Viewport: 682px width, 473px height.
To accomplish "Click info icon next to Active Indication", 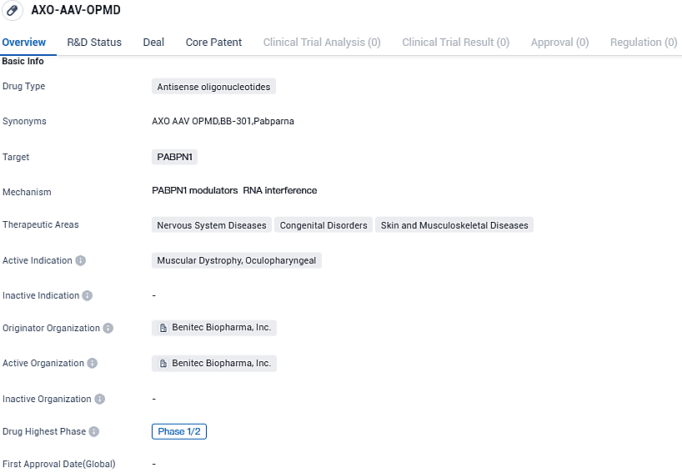I will (x=81, y=260).
